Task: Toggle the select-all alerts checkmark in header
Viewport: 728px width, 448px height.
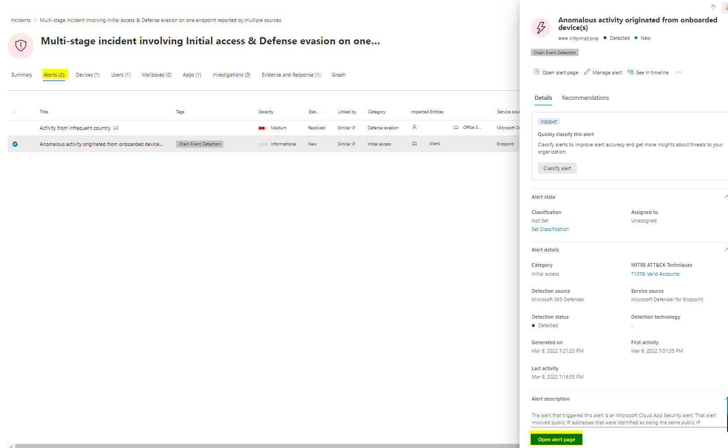Action: coord(14,112)
